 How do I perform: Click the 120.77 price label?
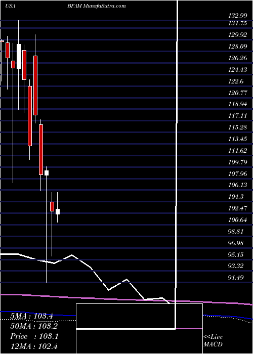(238, 93)
